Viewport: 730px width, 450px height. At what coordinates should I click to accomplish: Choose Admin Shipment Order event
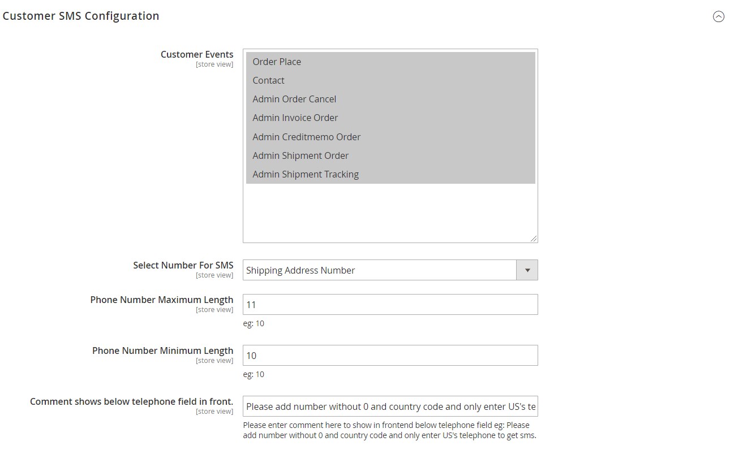click(300, 155)
